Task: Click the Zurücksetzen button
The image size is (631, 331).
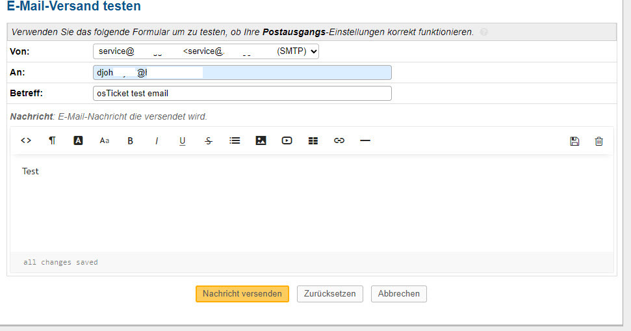Action: pos(330,294)
